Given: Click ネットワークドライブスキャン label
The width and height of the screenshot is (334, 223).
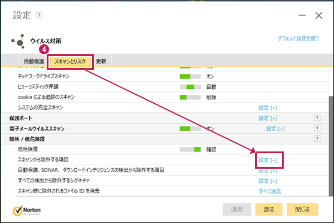Looking at the screenshot, I should (x=44, y=76).
